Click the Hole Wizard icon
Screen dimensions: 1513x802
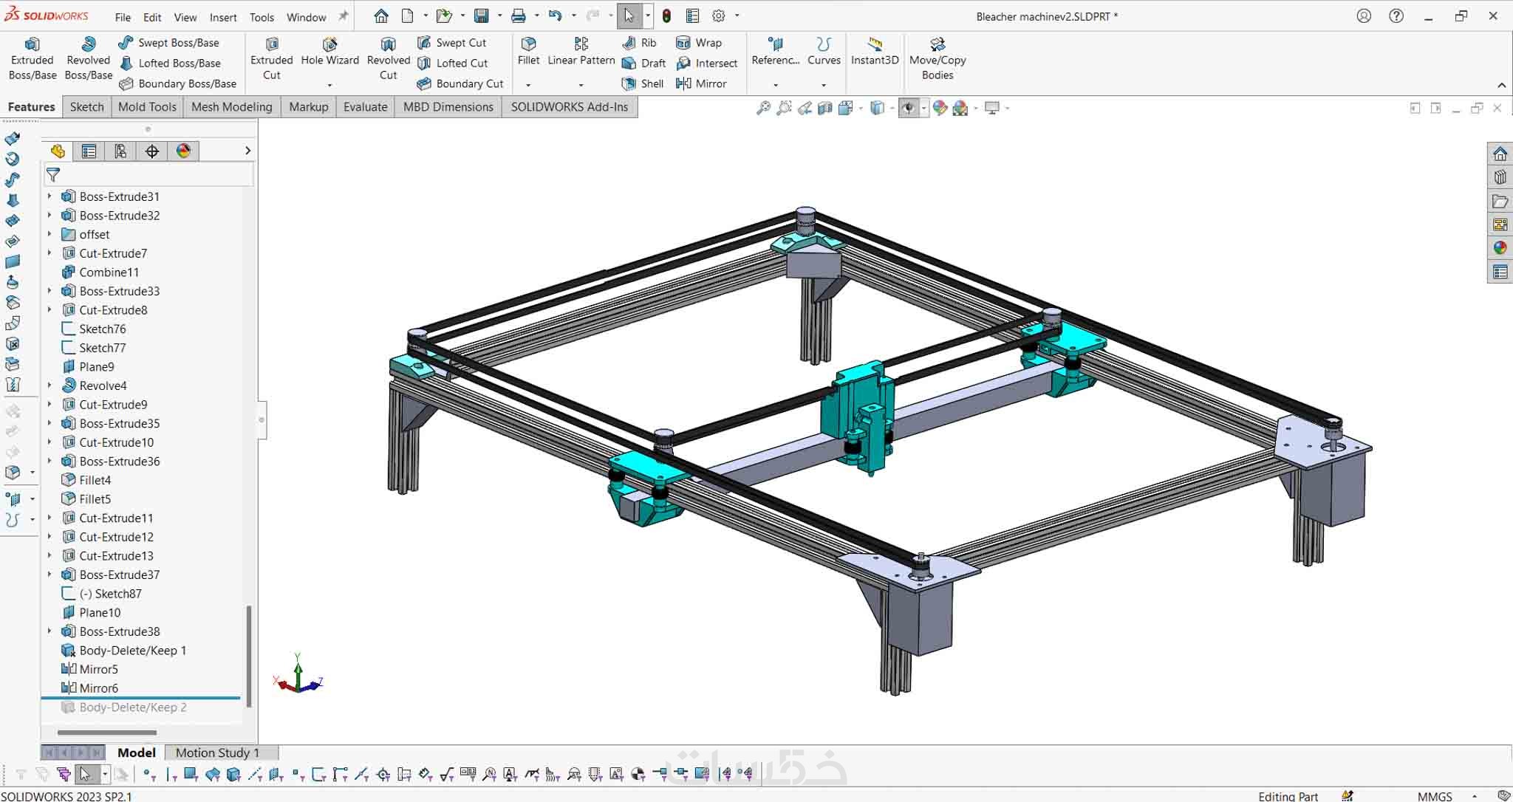click(329, 45)
